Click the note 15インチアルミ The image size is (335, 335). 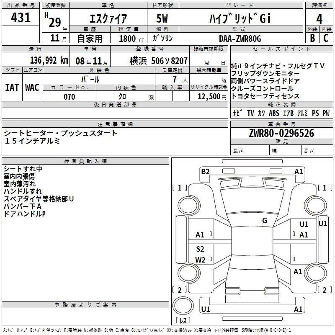(x=32, y=141)
